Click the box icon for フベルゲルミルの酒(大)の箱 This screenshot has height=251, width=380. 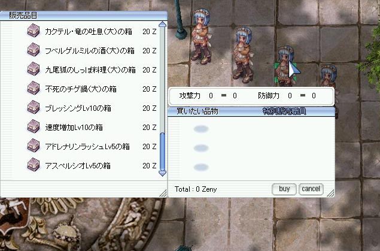click(34, 50)
